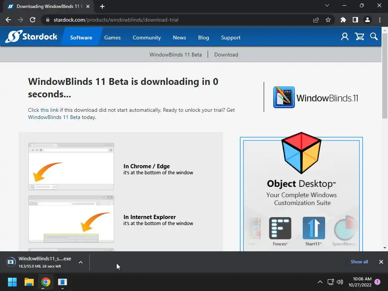This screenshot has height=291, width=388.
Task: Click the Object Desktop title text
Action: pos(301,184)
